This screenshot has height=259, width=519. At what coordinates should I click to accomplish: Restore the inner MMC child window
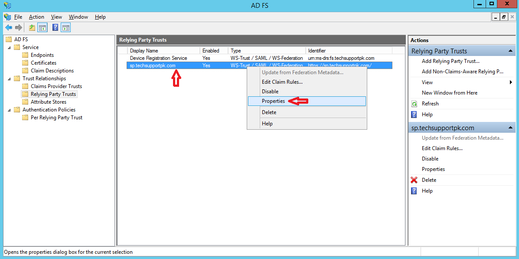(x=504, y=17)
